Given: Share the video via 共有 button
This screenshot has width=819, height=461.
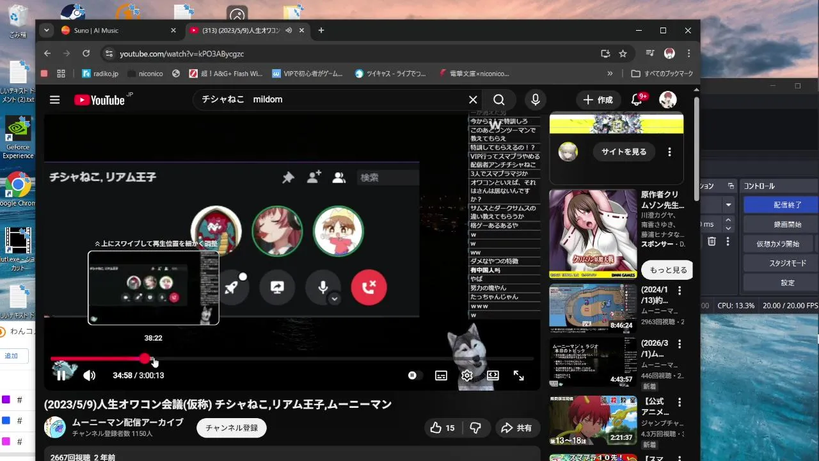Looking at the screenshot, I should 517,428.
